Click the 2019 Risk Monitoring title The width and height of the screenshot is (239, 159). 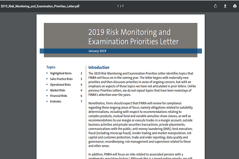(133, 37)
